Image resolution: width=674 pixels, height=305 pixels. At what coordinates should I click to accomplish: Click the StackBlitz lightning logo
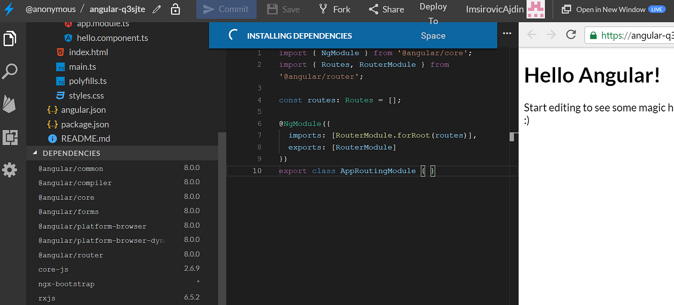(x=9, y=9)
